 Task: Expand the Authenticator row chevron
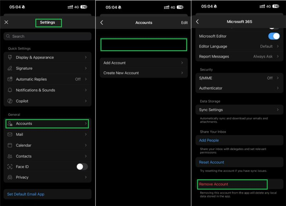click(278, 88)
